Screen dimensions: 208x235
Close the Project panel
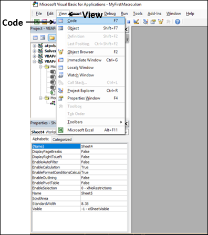[x=127, y=29]
